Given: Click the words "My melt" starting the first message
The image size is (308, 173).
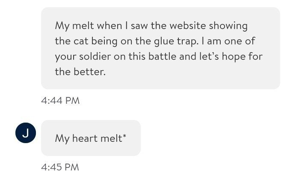Looking at the screenshot, I should click(x=73, y=26).
